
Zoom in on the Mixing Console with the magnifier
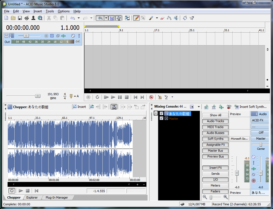tap(226, 197)
